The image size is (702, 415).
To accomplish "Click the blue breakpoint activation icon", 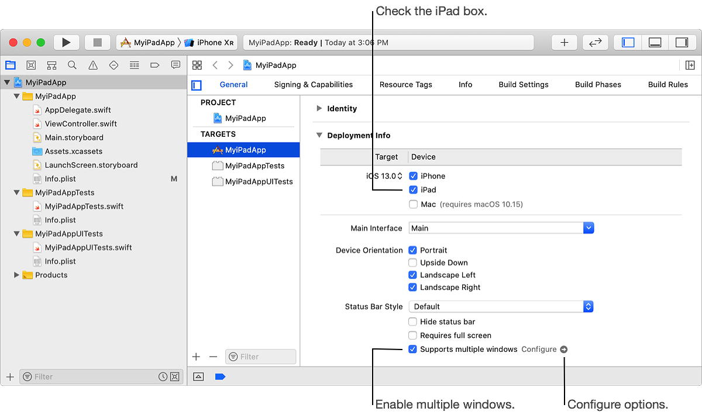I will pyautogui.click(x=220, y=377).
